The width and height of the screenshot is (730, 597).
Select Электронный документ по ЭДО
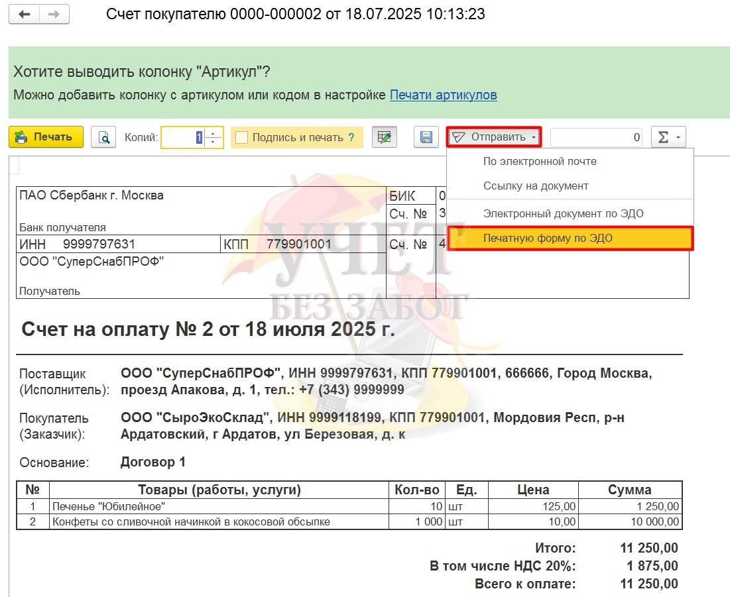(570, 213)
